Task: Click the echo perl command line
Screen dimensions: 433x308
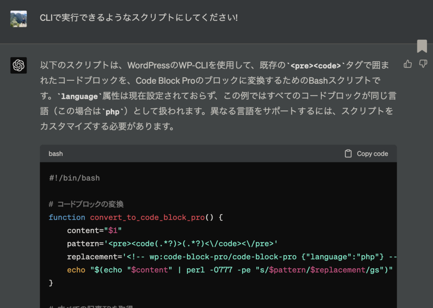Action: click(230, 270)
